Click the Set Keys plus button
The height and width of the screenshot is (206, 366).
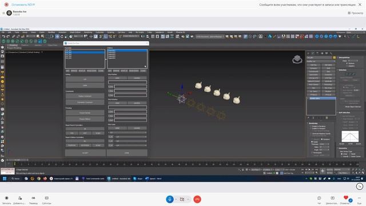[323, 171]
